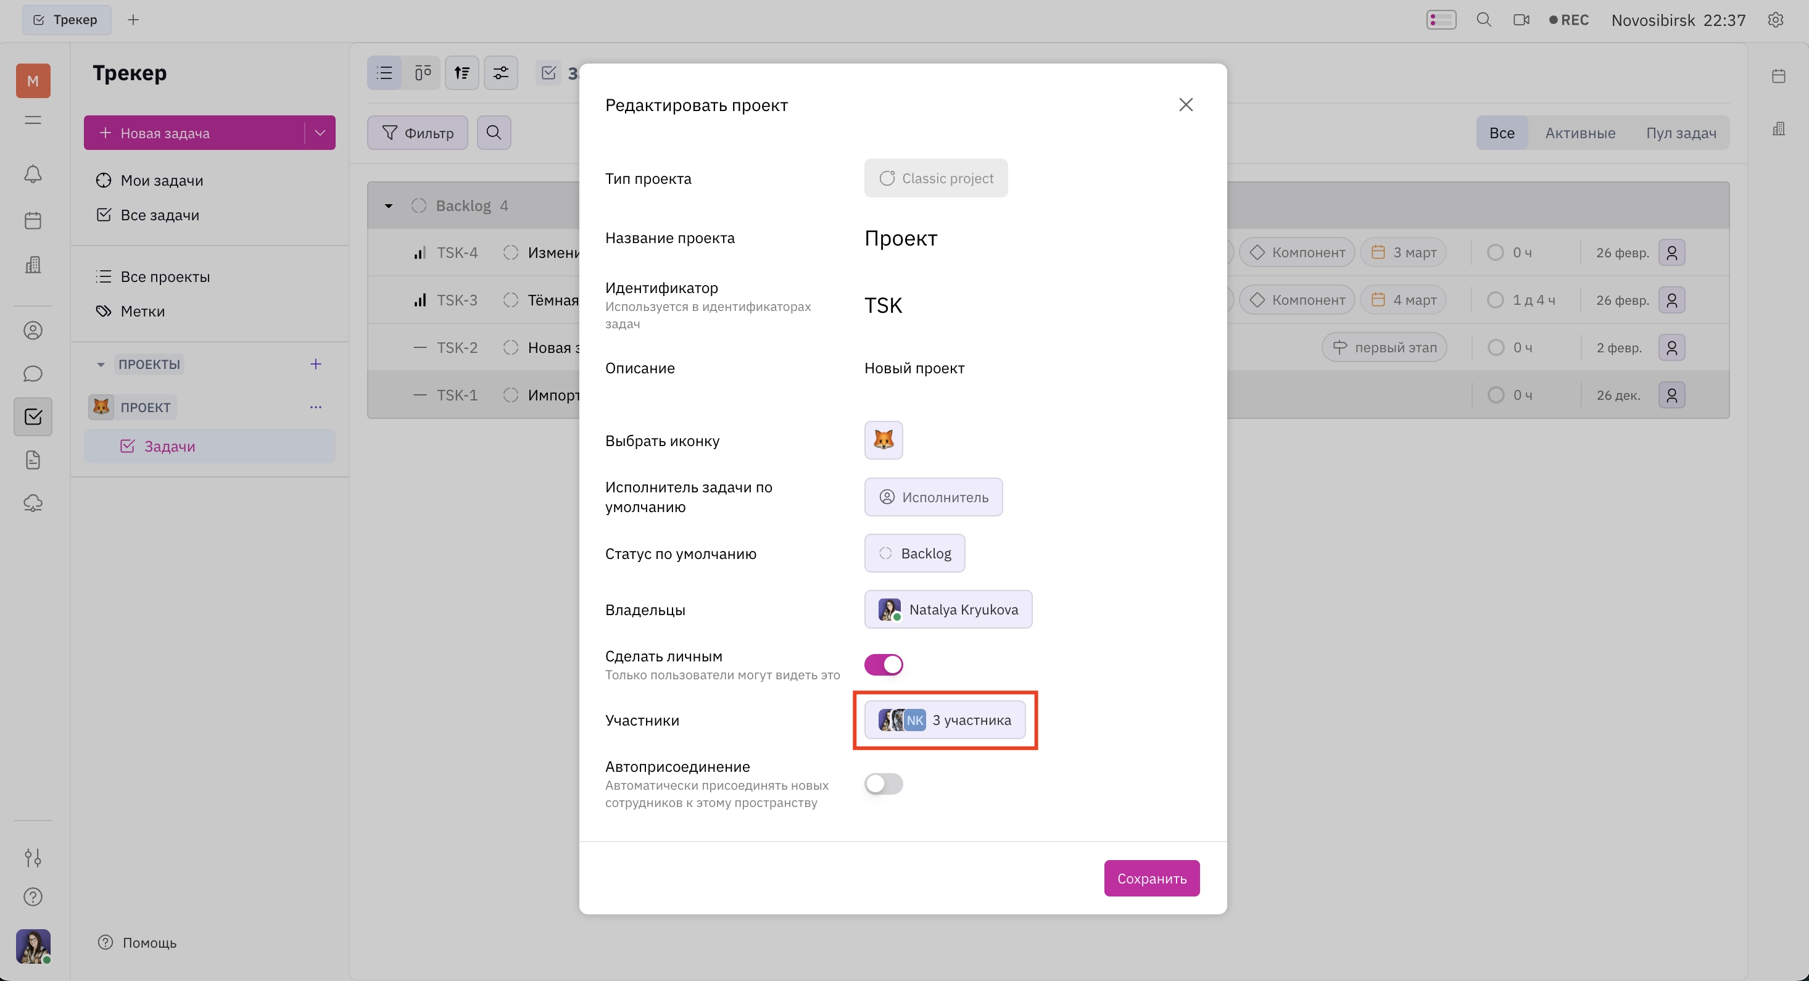Click the help question mark sidebar icon

tap(33, 896)
